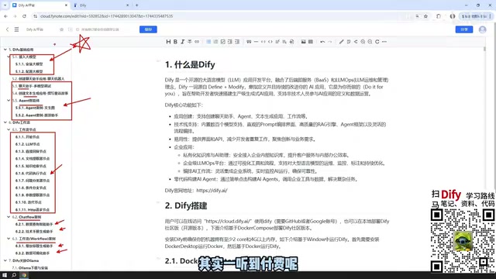Screen dimensions: 496x279
Task: Insert code block with angle brackets
Action: [270, 41]
